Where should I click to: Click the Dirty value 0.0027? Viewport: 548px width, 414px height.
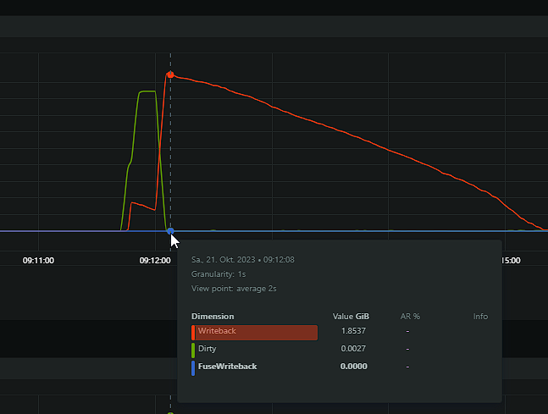353,349
